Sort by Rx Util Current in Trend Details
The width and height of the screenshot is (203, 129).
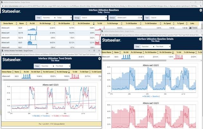pos(55,72)
